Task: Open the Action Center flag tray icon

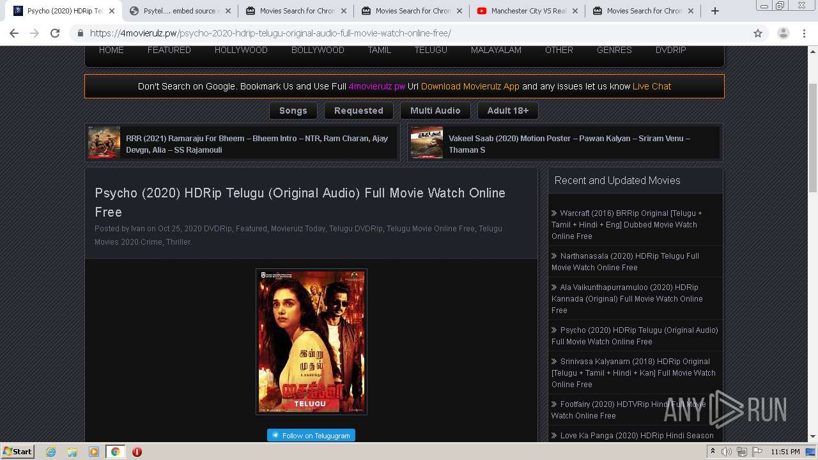Action: pyautogui.click(x=757, y=452)
